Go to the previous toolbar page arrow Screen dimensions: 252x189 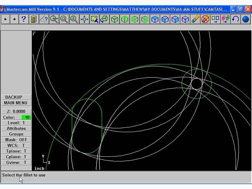(6, 19)
